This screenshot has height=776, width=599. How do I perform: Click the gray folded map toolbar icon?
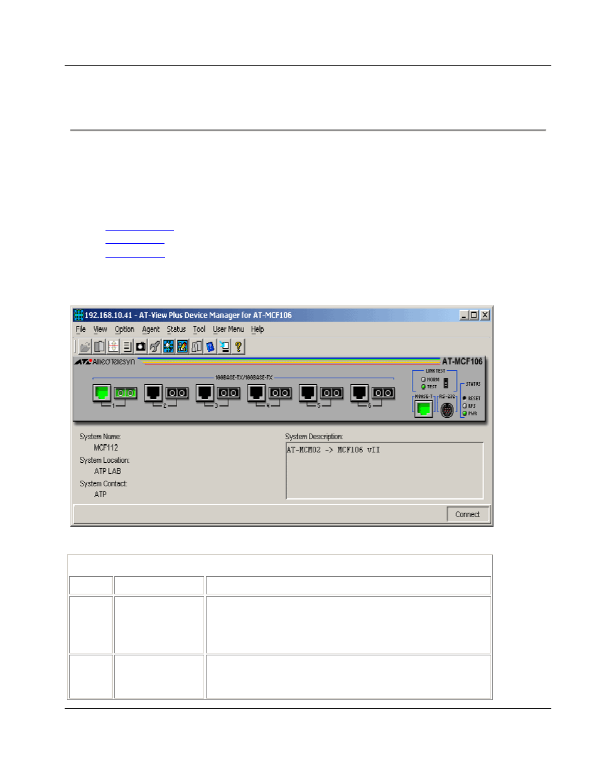(x=197, y=346)
